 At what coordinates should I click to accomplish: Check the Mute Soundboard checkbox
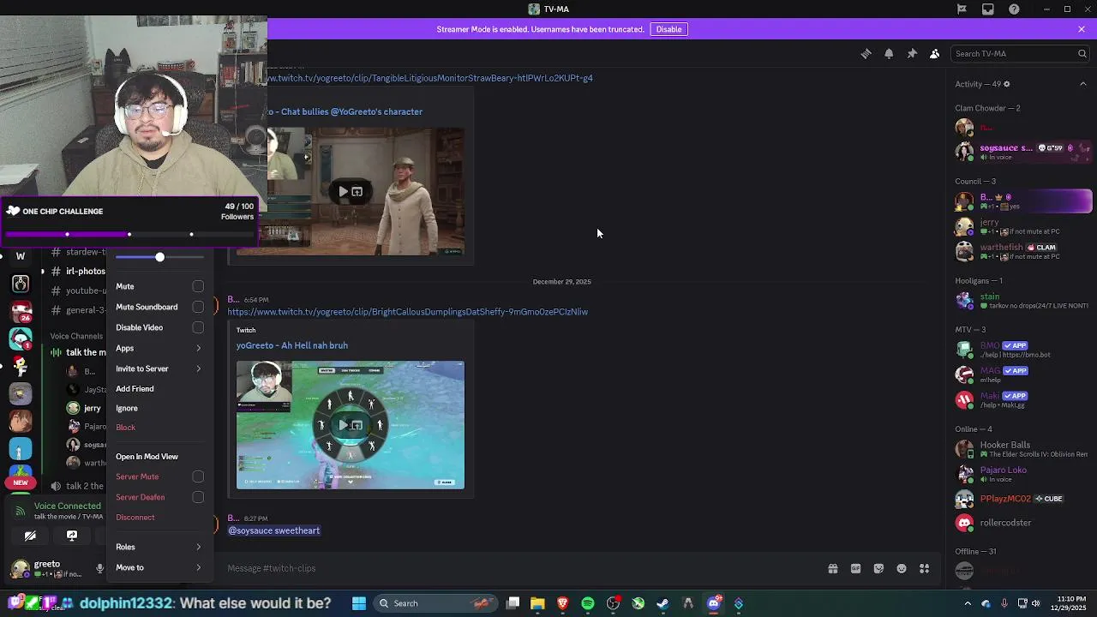[198, 307]
